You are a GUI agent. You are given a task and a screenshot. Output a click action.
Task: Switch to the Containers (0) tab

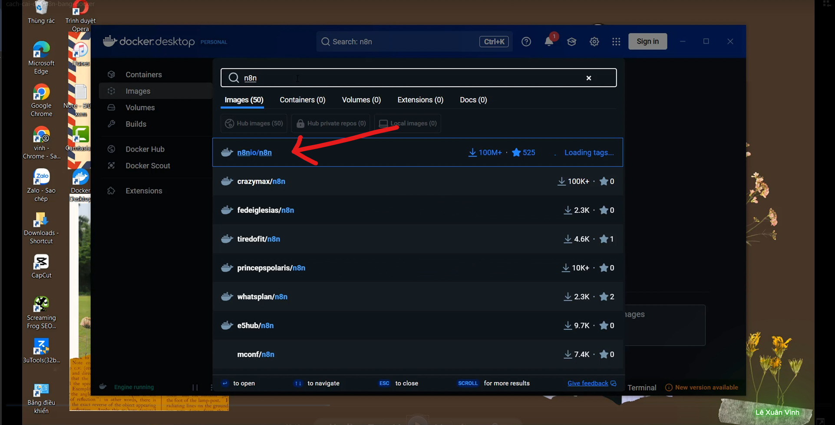coord(302,100)
